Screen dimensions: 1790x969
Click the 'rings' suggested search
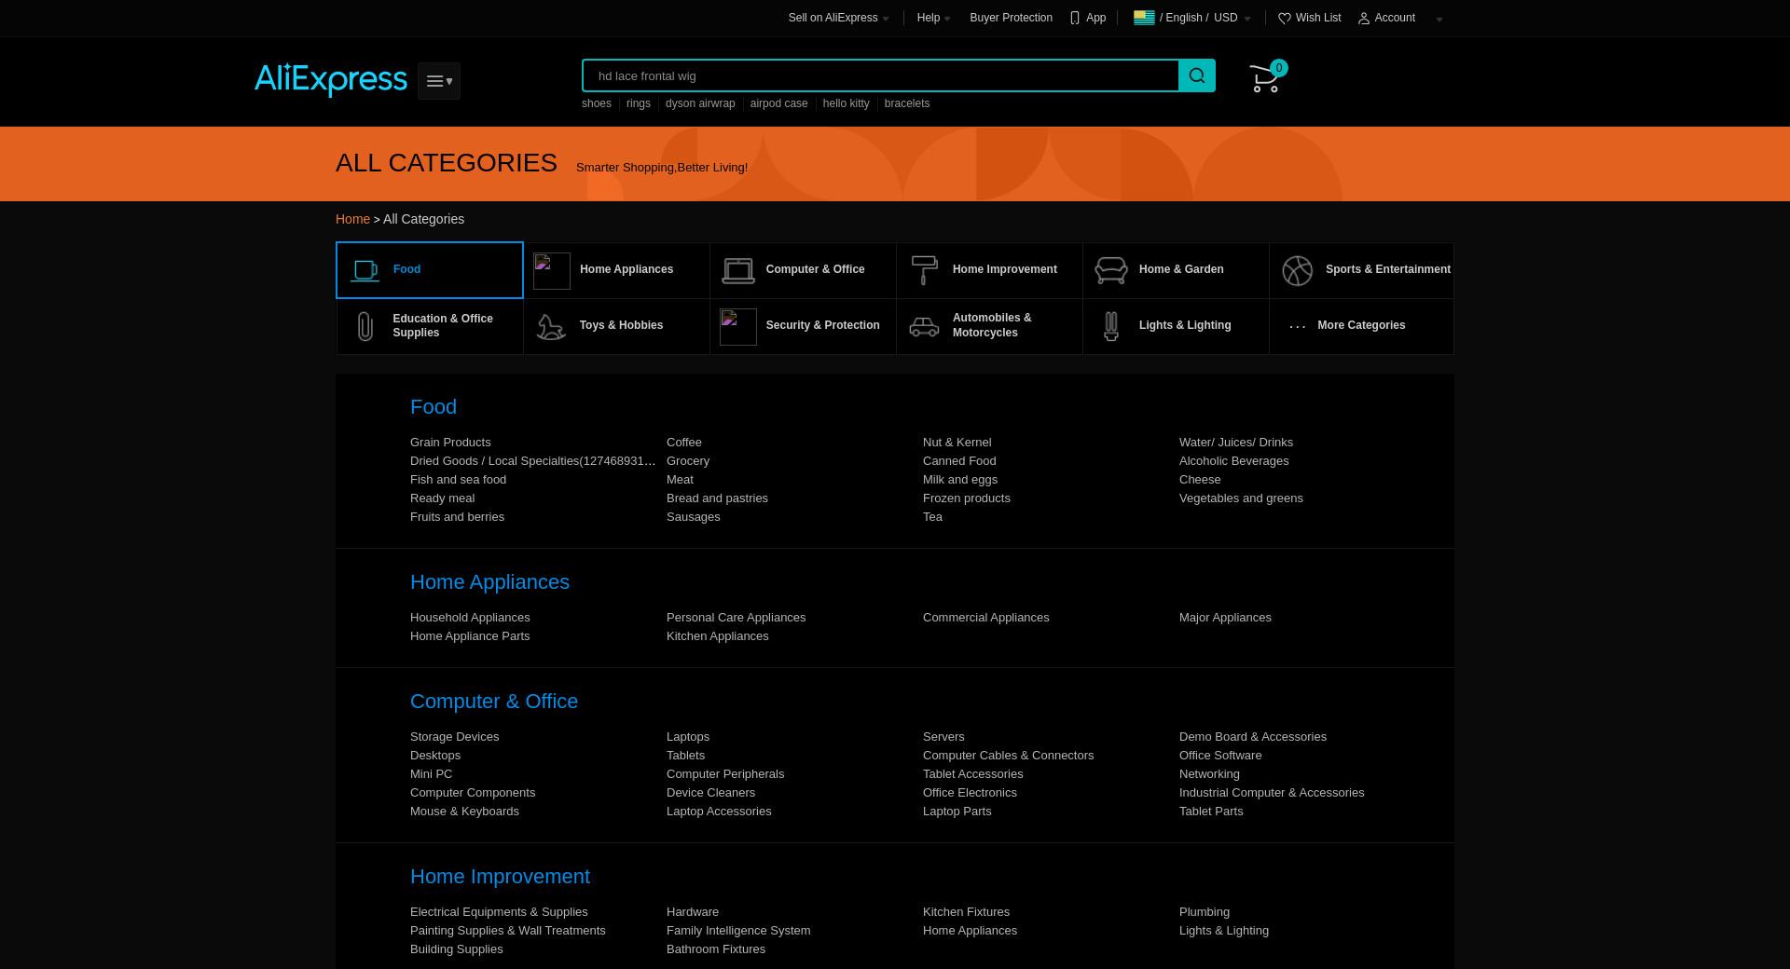click(639, 103)
